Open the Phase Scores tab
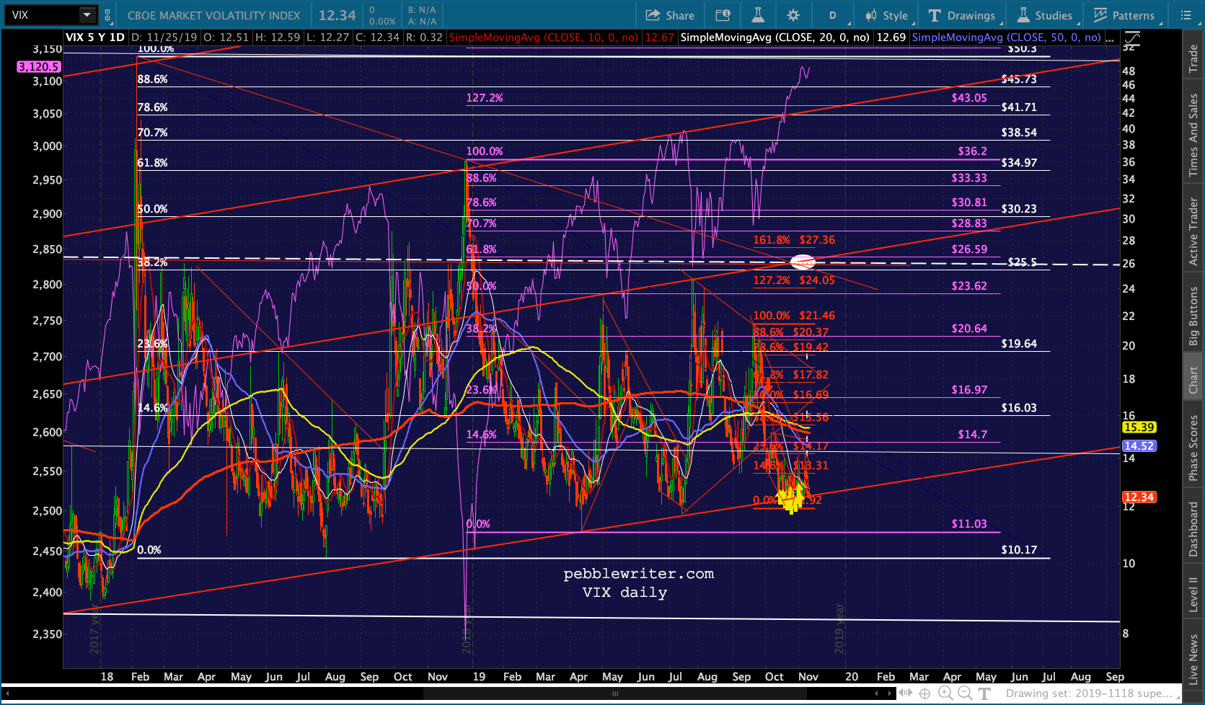The width and height of the screenshot is (1205, 705). [1193, 448]
